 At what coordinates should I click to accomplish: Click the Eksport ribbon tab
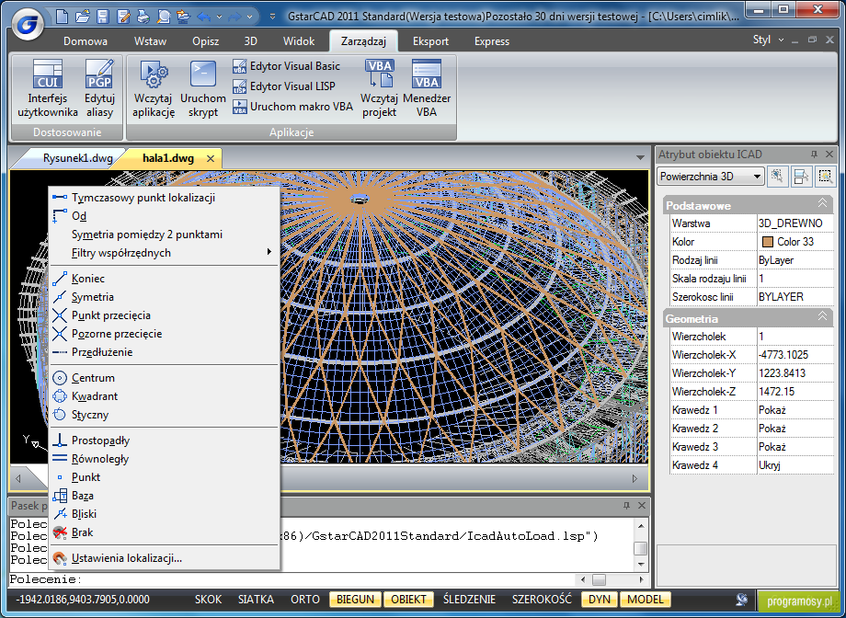point(430,41)
